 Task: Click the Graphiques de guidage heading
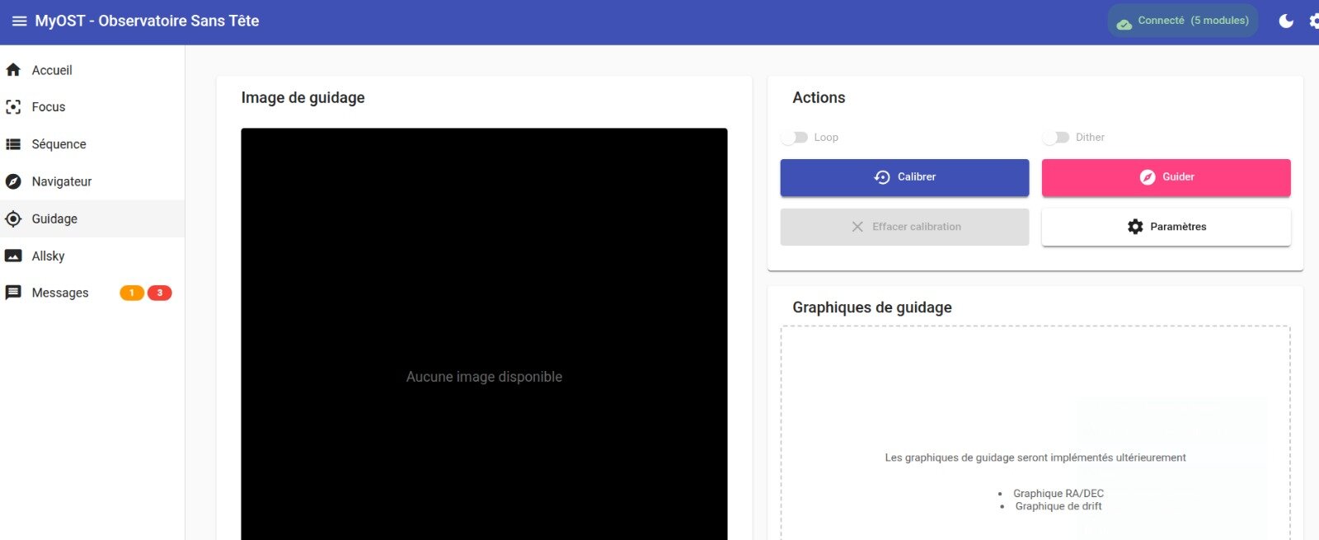[x=872, y=308]
